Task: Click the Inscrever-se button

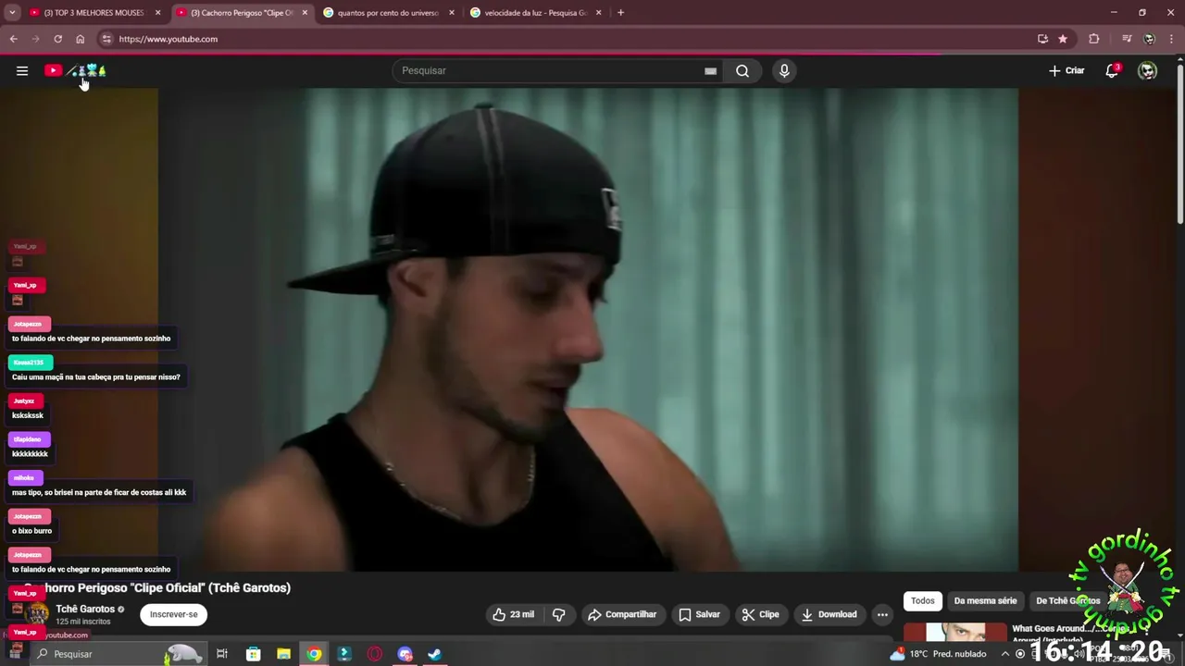Action: pos(174,614)
